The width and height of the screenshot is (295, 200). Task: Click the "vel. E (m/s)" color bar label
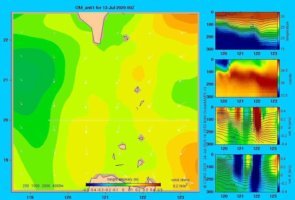point(290,174)
